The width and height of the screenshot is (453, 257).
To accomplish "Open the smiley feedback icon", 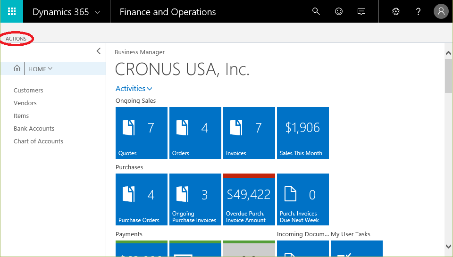I will (339, 11).
